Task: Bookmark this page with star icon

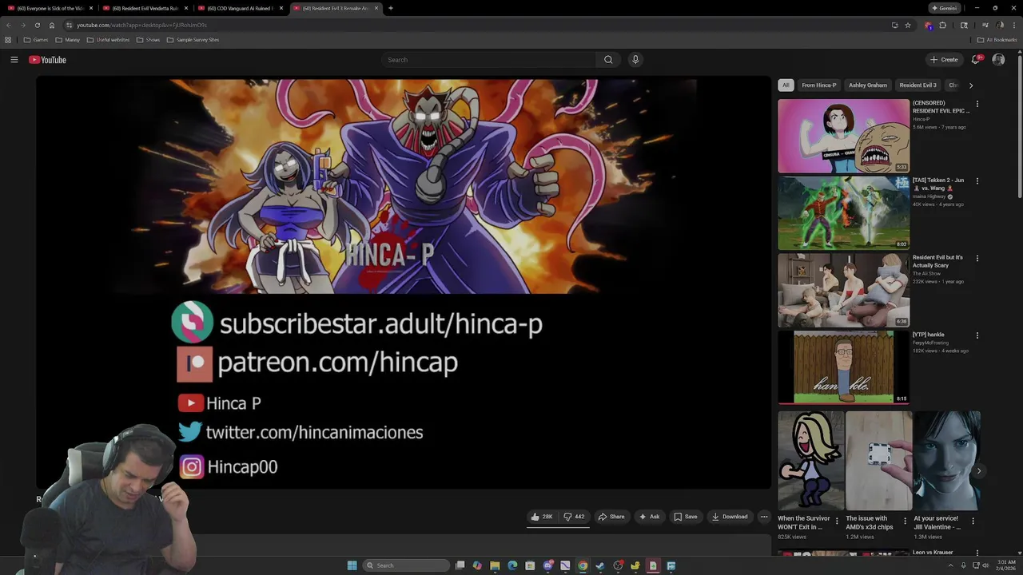Action: pos(908,25)
